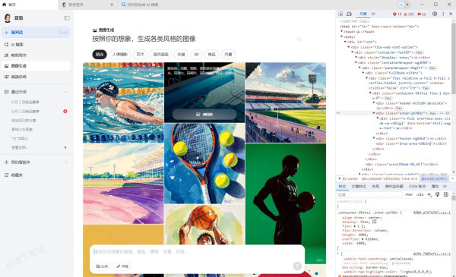
Task: Close the second browser tab
Action: tap(112, 5)
